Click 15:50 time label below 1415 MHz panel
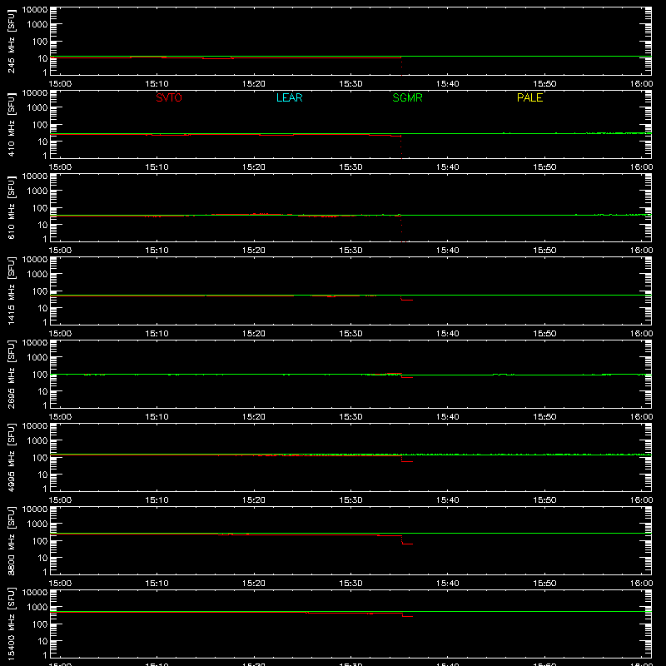 tap(544, 334)
